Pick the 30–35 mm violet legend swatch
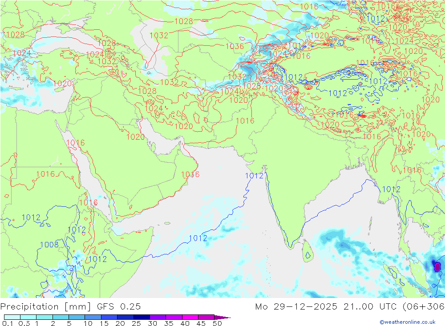Viewport: 445px width, 326px height. [x=158, y=317]
